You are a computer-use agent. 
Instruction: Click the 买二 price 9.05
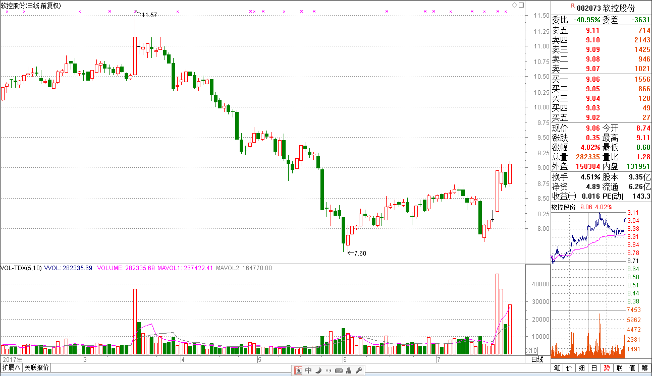click(592, 89)
